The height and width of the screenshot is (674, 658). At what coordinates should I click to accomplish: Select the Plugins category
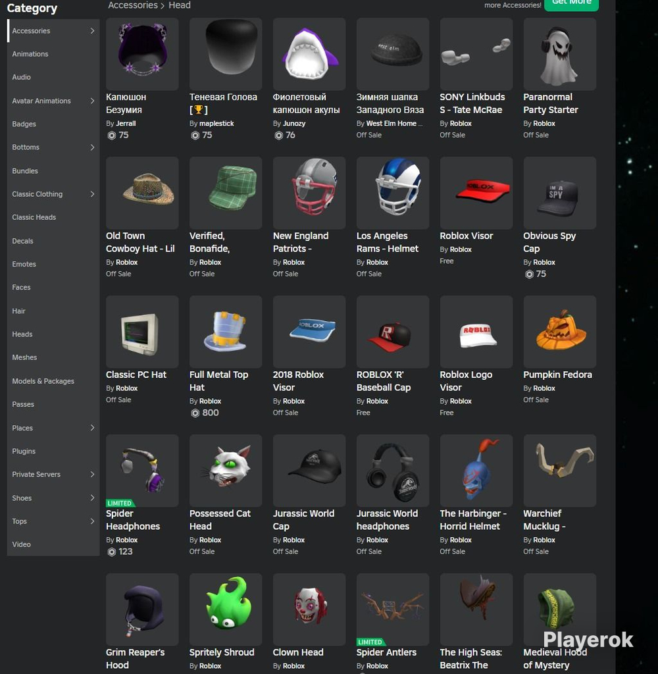[x=53, y=452]
